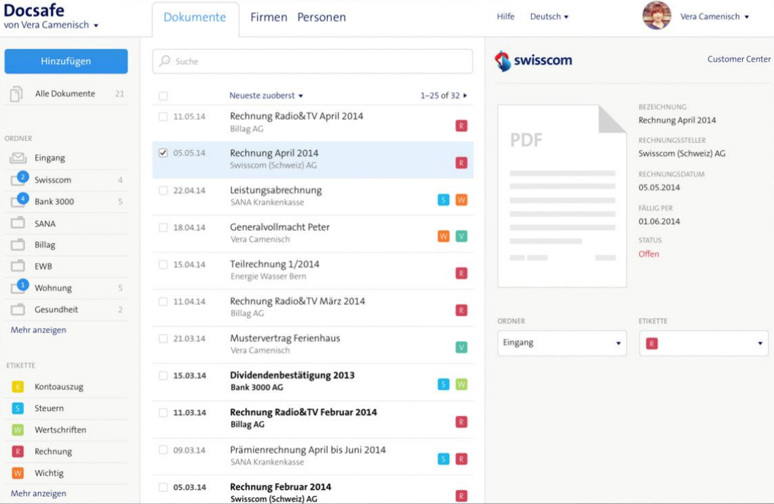The height and width of the screenshot is (504, 774).
Task: Check the Dividendenbestätigung 2013 checkbox
Action: click(x=163, y=376)
